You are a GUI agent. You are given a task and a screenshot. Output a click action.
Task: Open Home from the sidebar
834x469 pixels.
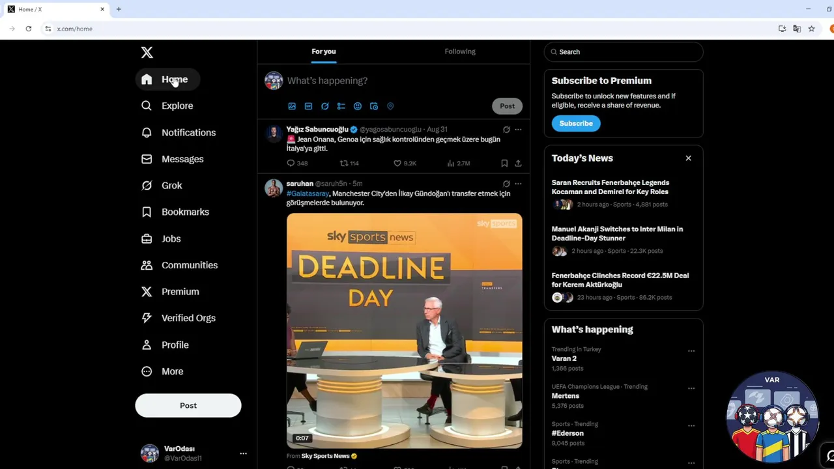[167, 79]
